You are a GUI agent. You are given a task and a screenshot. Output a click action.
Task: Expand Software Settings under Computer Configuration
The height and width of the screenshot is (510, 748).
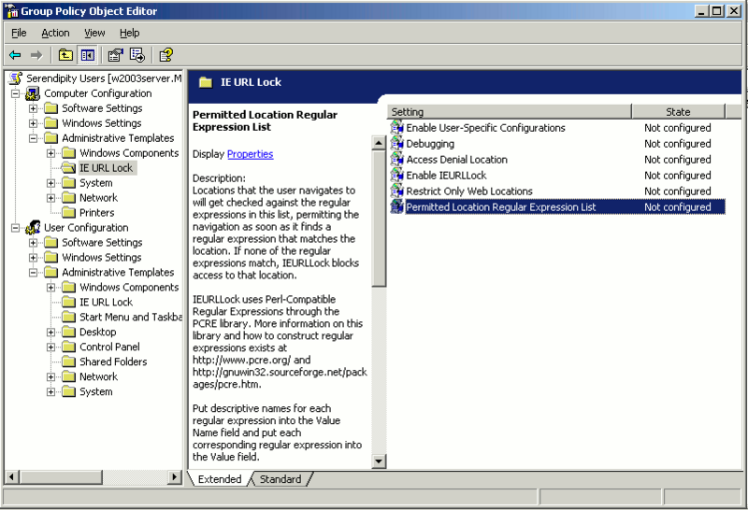point(33,108)
